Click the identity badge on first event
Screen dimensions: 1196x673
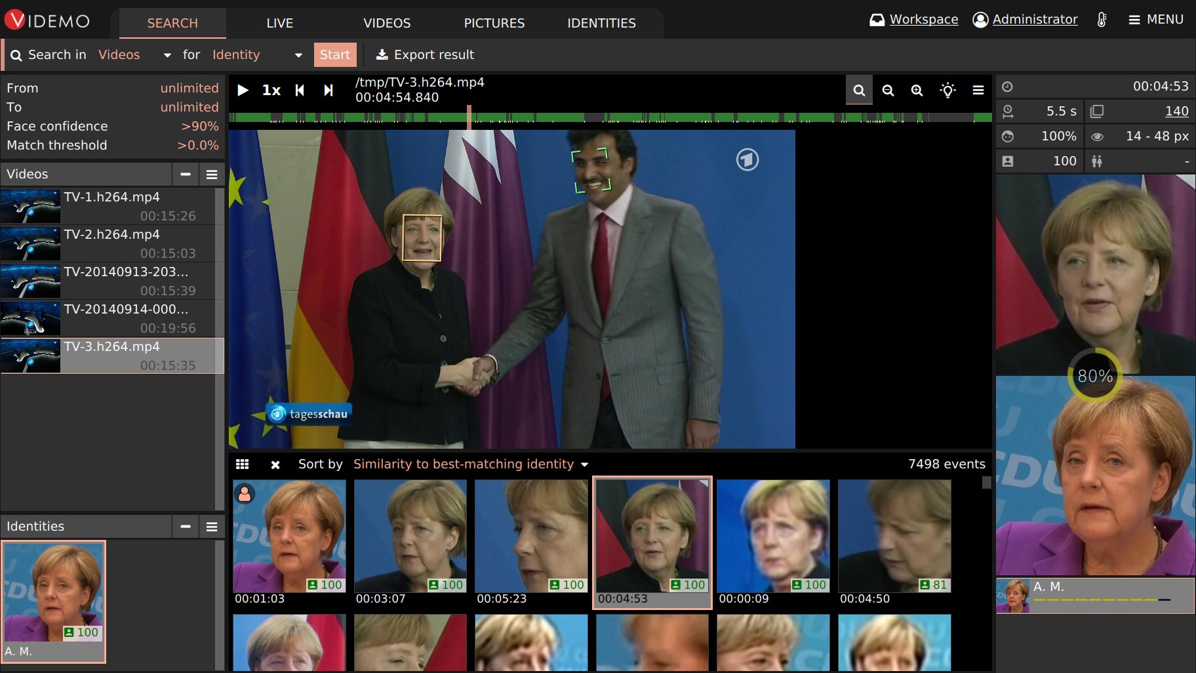245,493
